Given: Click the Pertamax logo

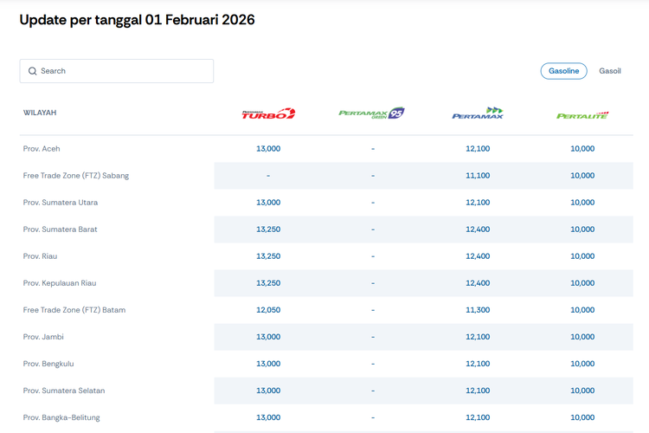Looking at the screenshot, I should coord(478,113).
